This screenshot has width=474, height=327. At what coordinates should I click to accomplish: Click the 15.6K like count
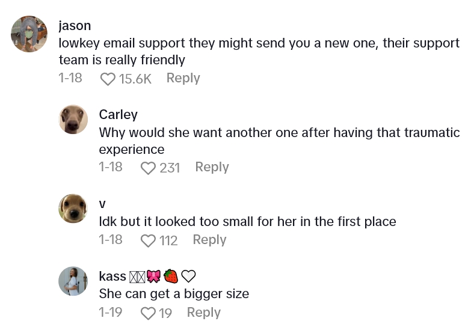point(135,79)
